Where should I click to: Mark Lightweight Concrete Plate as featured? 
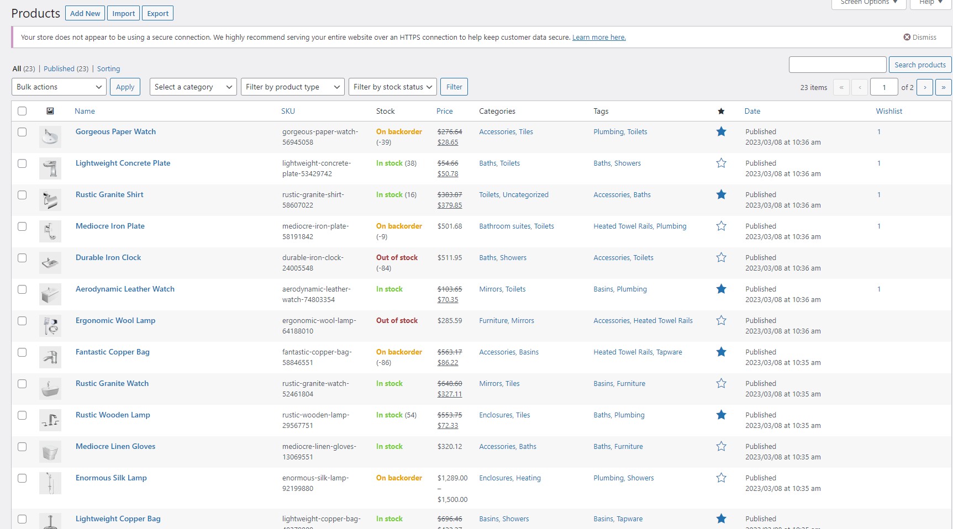(721, 163)
